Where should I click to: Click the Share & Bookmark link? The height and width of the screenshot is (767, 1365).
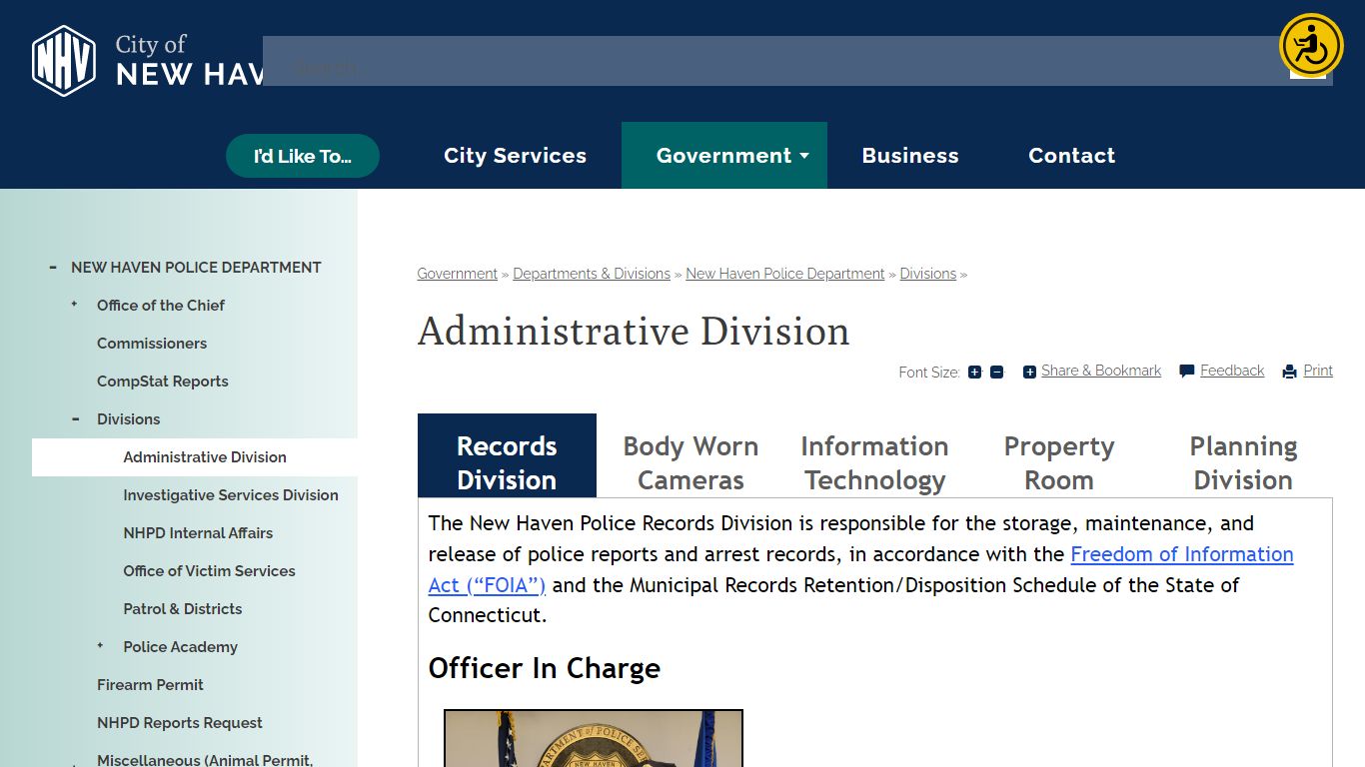coord(1101,371)
